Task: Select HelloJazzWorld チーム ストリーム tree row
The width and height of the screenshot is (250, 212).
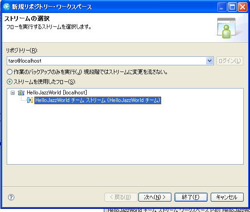Action: [98, 100]
